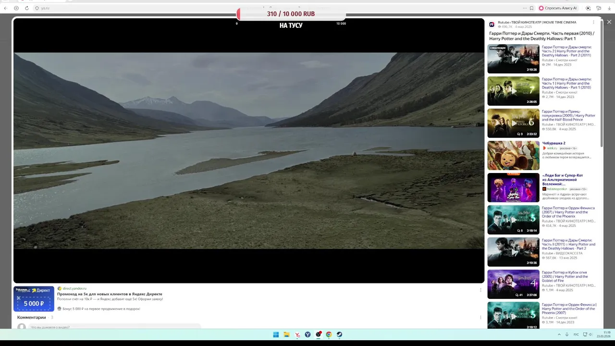Click the Rutube source logo icon
Screen dimensions: 615x346
click(492, 25)
